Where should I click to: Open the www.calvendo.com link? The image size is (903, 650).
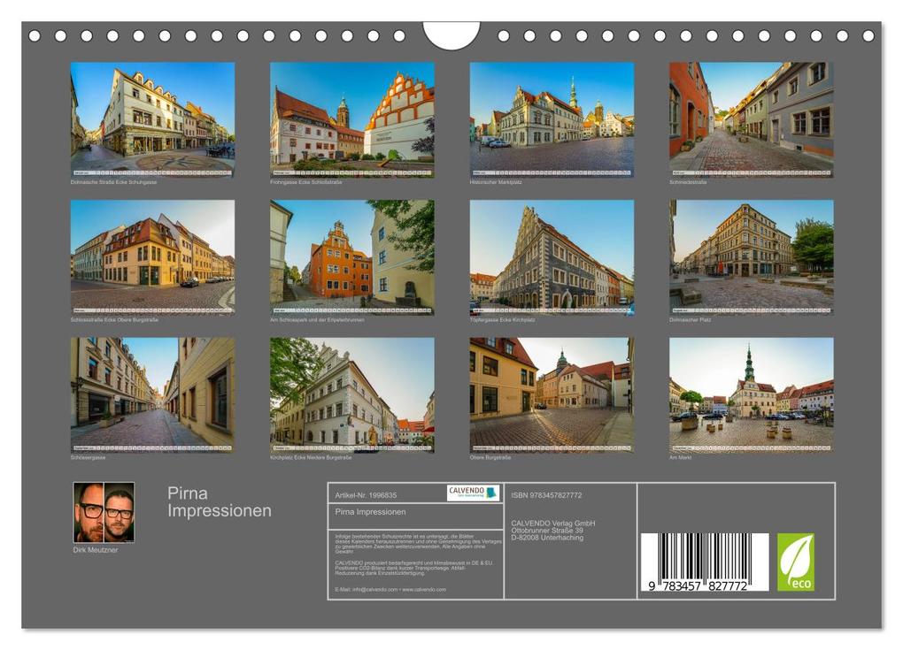click(423, 589)
